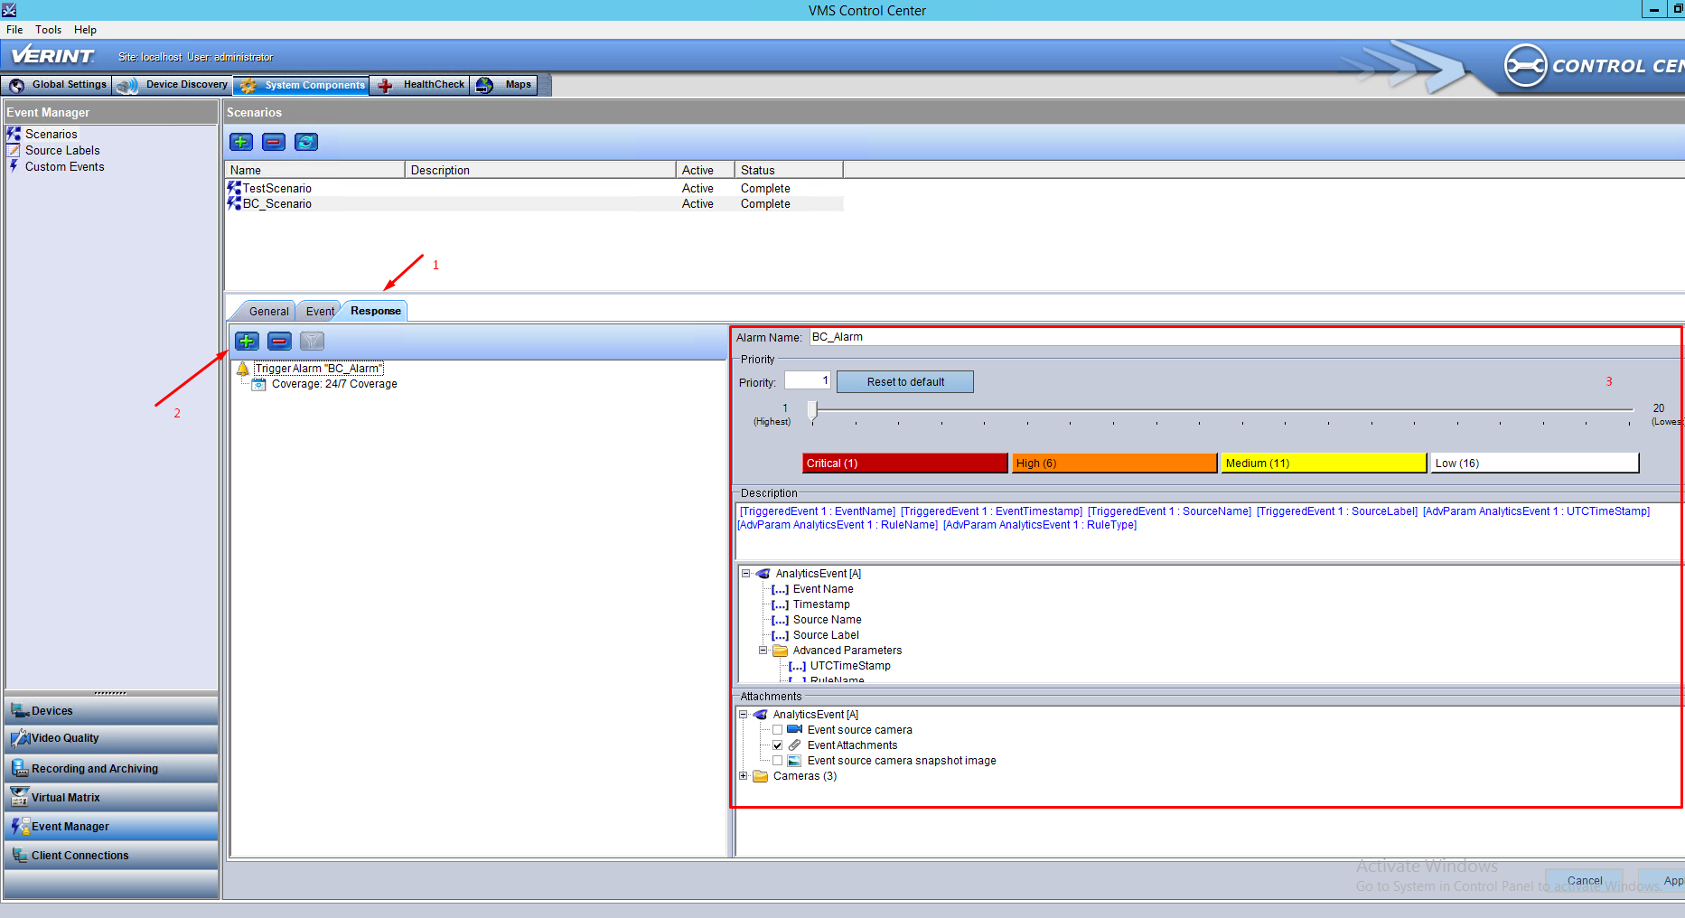Refresh the scenarios list

click(306, 142)
